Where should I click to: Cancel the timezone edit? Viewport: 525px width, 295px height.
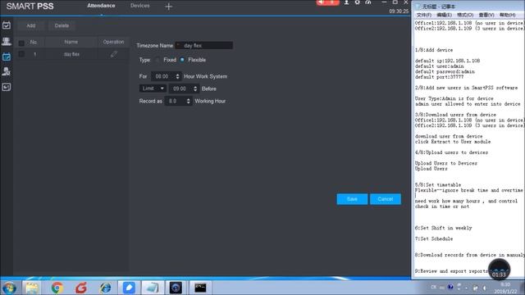[385, 199]
